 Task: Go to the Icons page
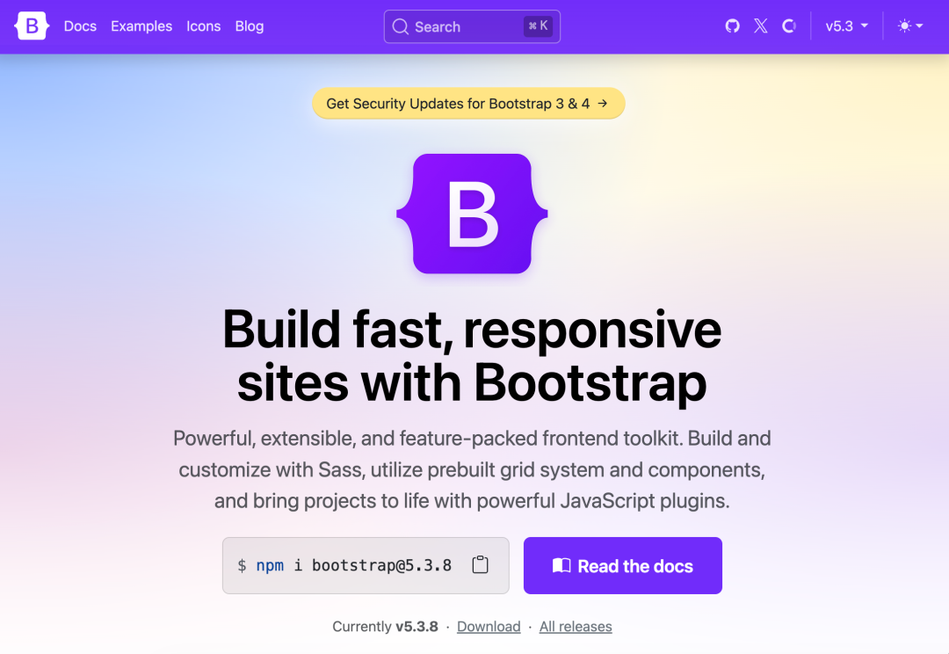[x=203, y=26]
